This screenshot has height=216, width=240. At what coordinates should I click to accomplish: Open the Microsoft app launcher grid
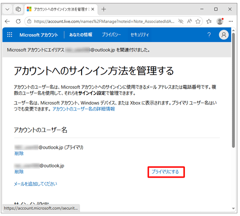10,35
